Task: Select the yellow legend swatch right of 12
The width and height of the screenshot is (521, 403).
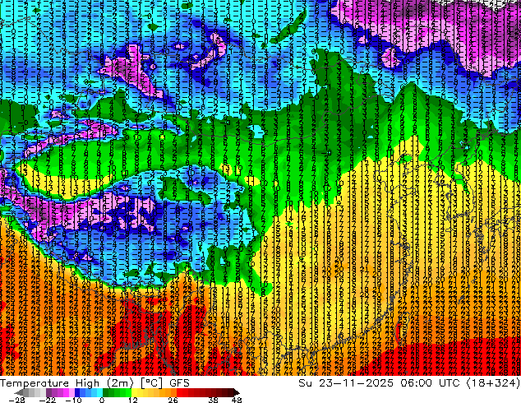Action: pyautogui.click(x=134, y=392)
